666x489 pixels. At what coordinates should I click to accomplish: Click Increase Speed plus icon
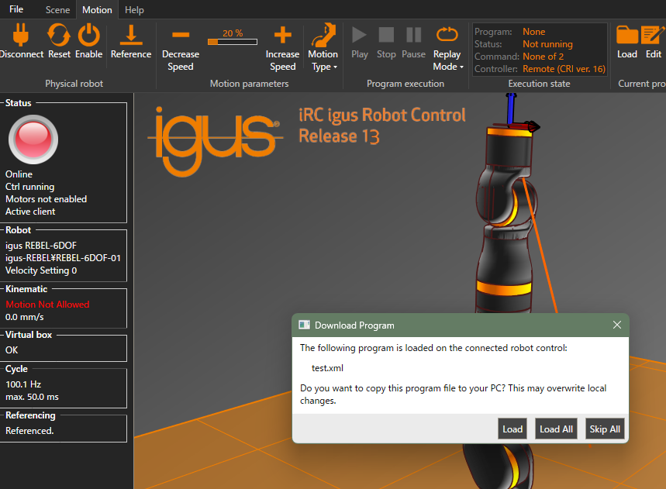tap(282, 35)
